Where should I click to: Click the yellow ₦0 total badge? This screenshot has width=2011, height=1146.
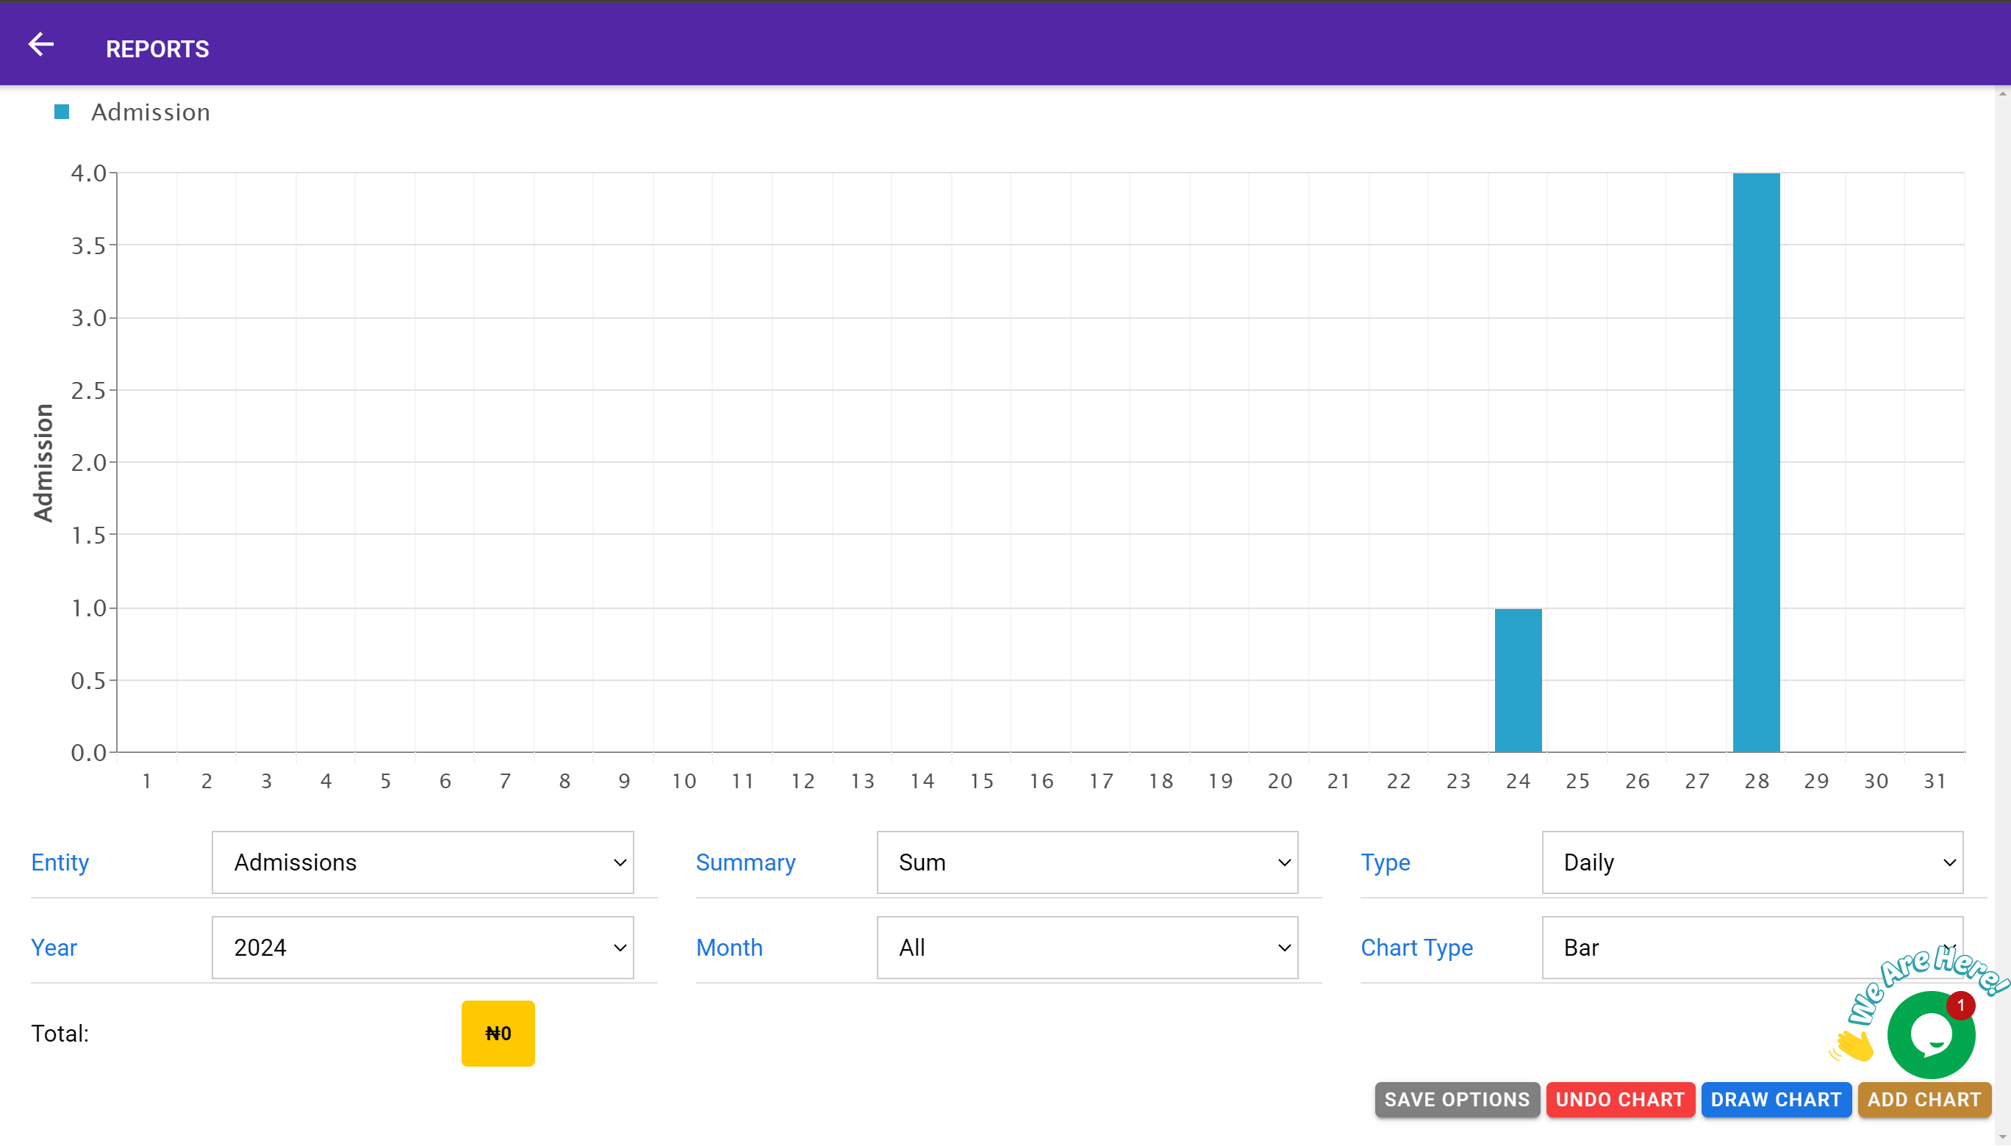pos(498,1034)
